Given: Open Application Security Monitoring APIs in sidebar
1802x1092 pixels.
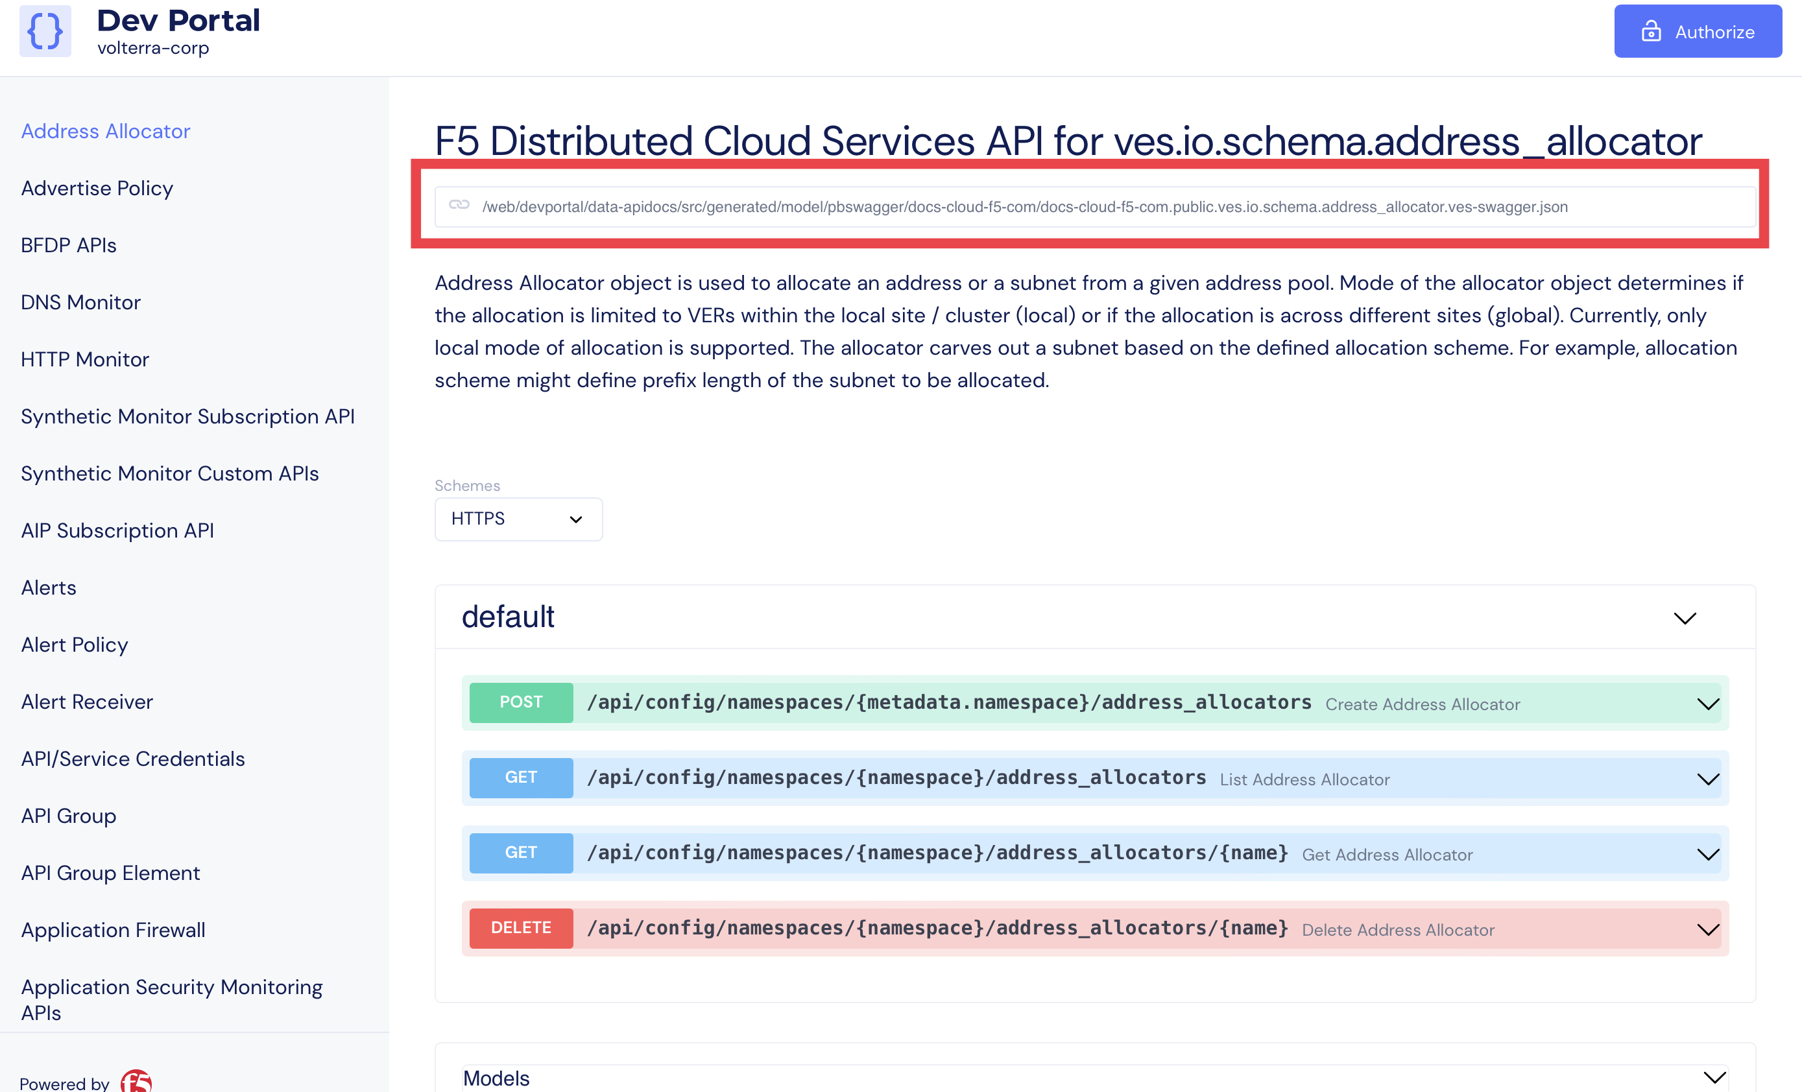Looking at the screenshot, I should [172, 999].
